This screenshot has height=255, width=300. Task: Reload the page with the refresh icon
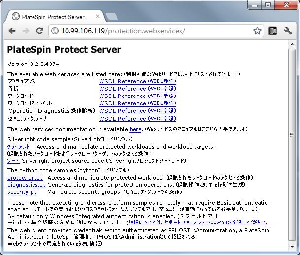pos(40,31)
